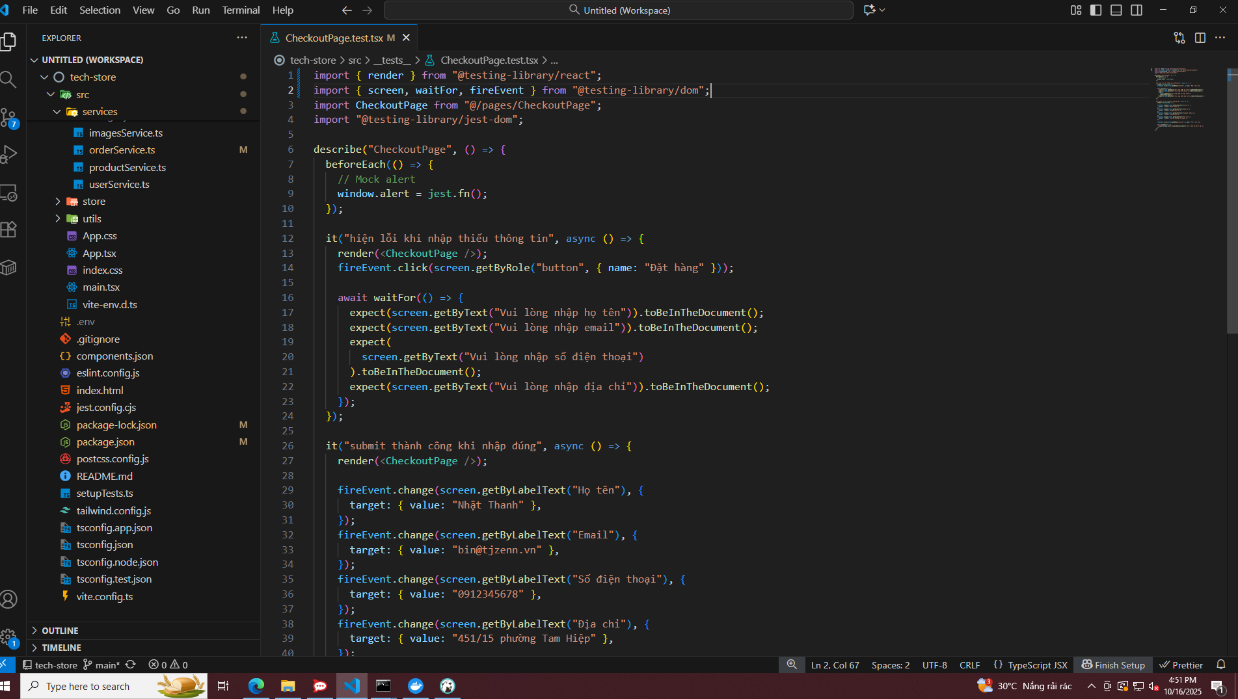The image size is (1238, 699).
Task: Open the Extensions view icon
Action: click(x=9, y=230)
